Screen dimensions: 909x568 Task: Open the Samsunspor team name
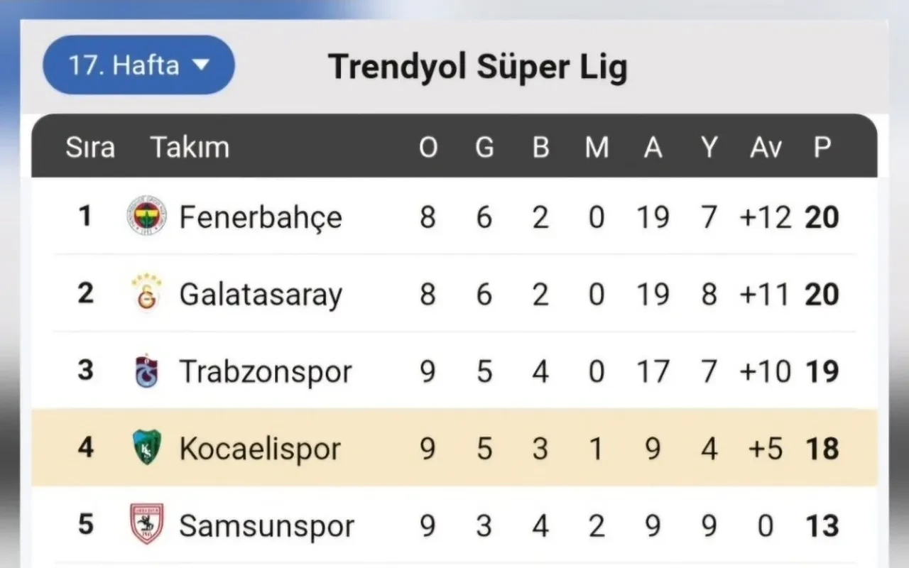tap(266, 526)
